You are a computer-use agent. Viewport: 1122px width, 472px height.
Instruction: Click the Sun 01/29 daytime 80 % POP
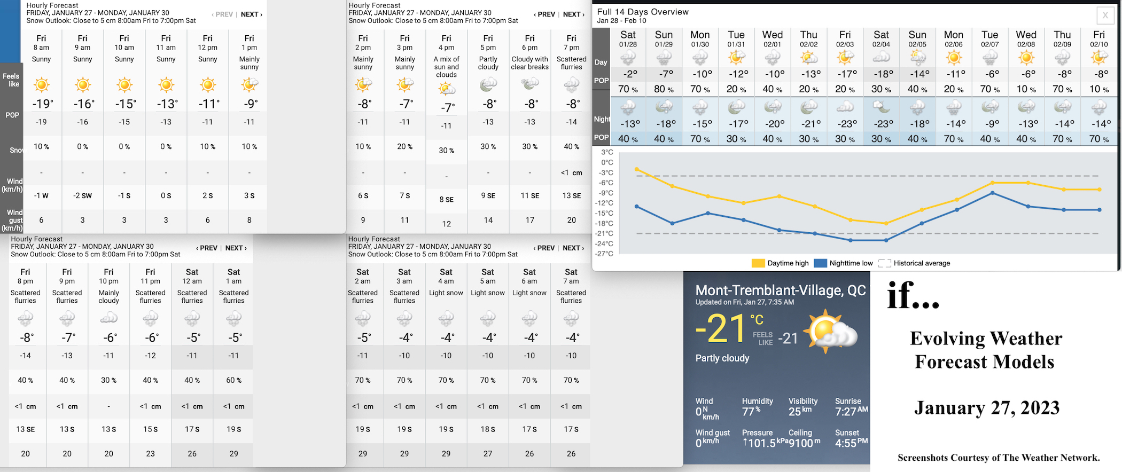coord(664,89)
